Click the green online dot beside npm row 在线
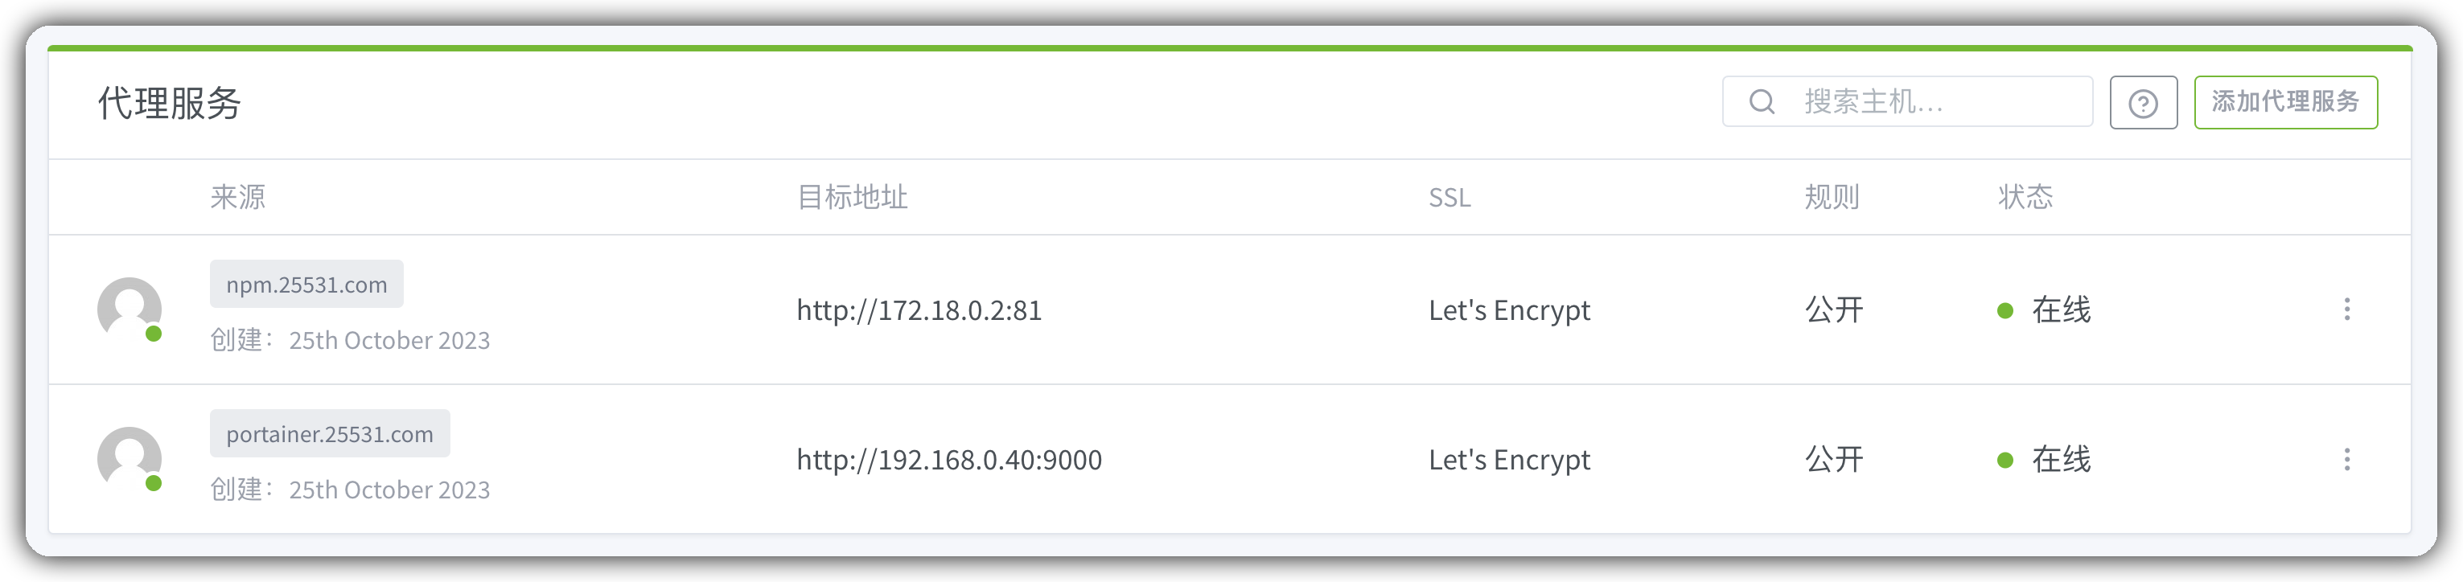This screenshot has width=2463, height=582. point(2005,310)
